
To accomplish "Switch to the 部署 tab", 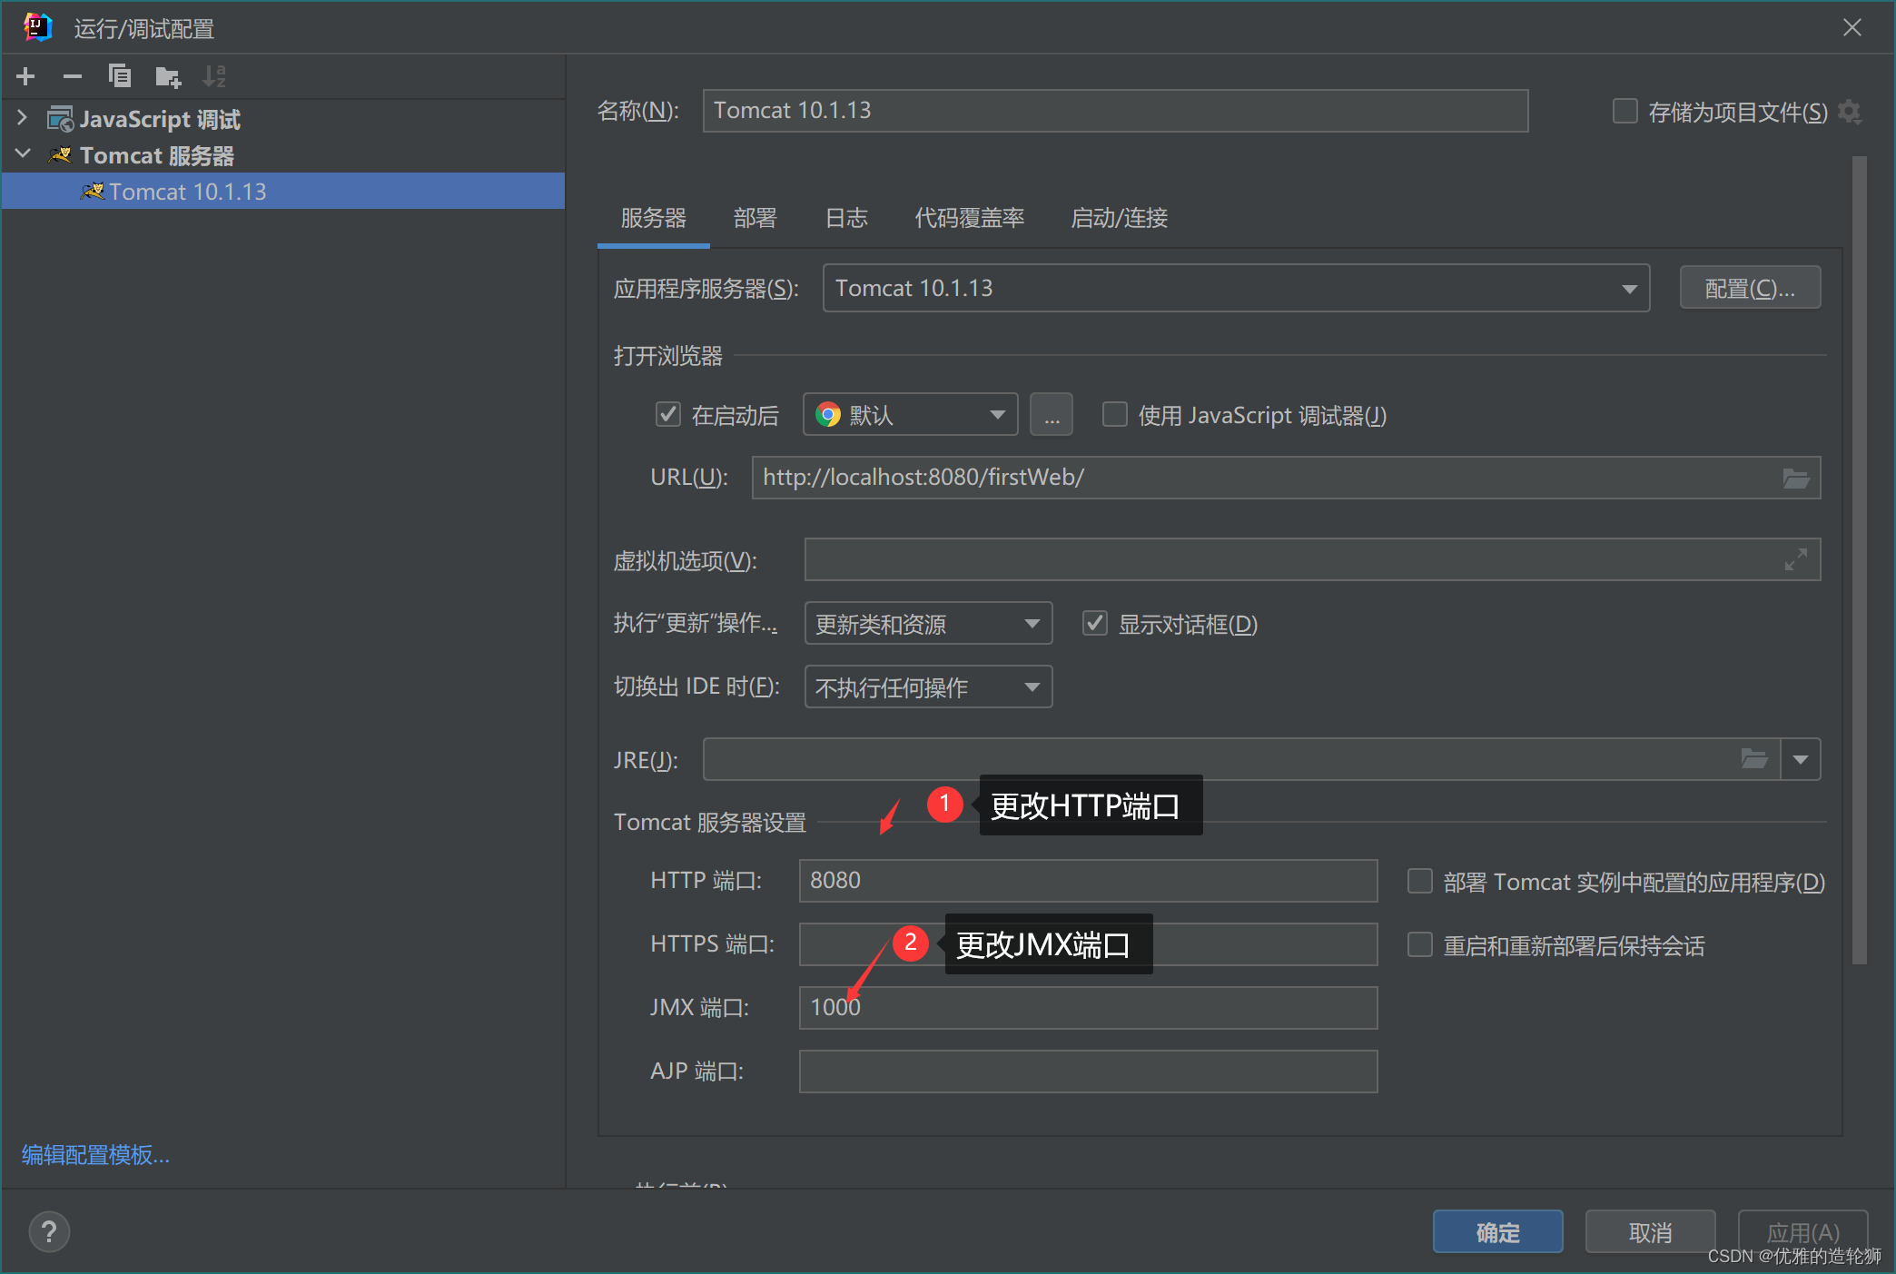I will (755, 218).
